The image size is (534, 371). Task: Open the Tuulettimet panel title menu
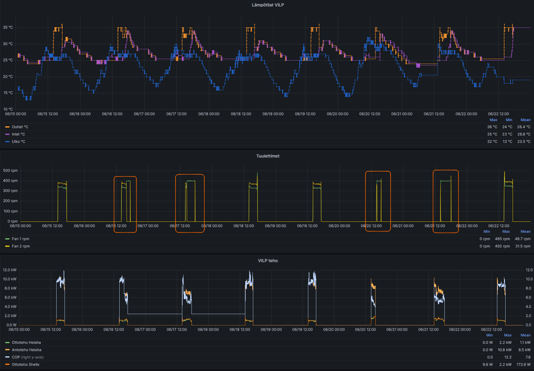pos(268,156)
